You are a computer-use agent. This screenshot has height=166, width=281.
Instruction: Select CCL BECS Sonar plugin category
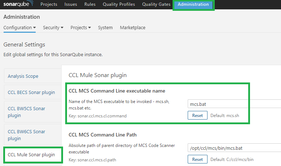coord(33,92)
